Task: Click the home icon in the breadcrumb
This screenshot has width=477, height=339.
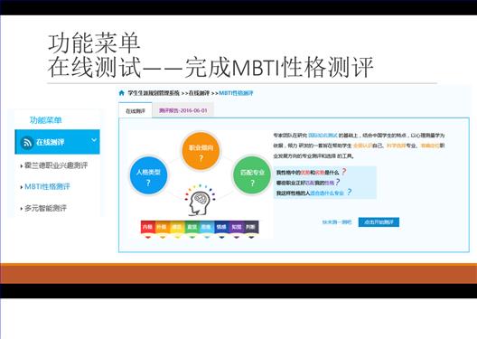Action: [121, 93]
